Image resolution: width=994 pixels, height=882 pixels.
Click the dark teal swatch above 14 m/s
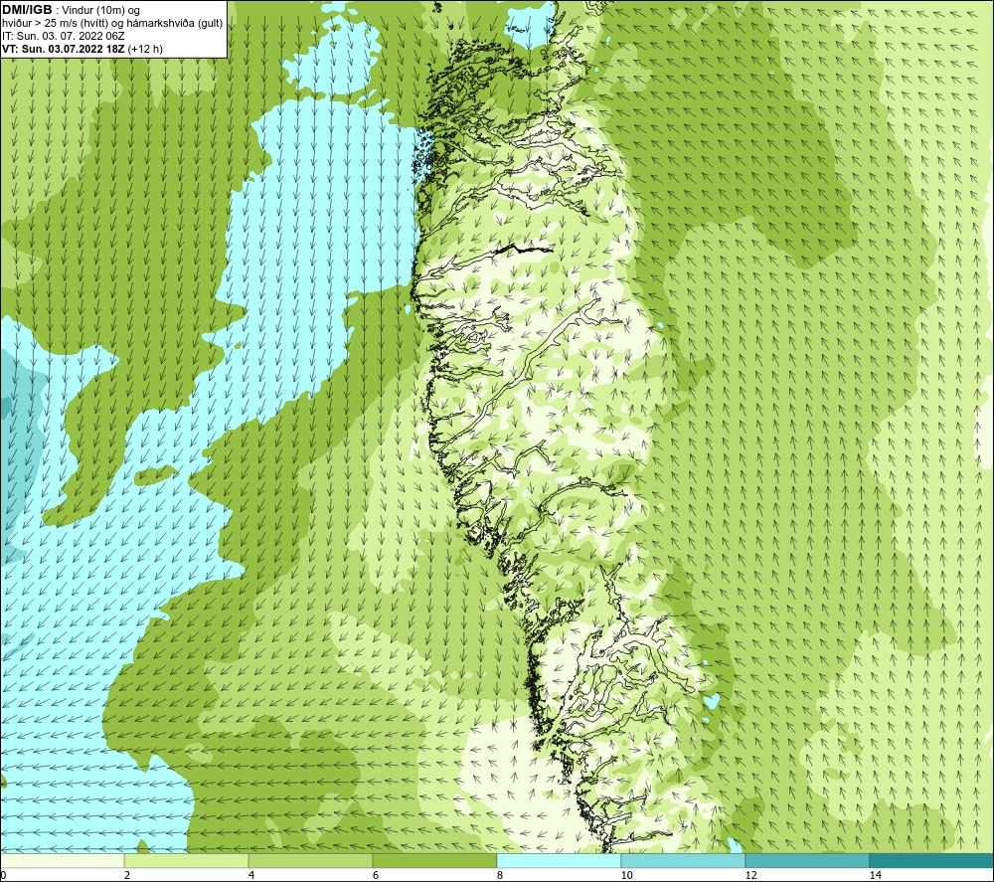point(931,860)
